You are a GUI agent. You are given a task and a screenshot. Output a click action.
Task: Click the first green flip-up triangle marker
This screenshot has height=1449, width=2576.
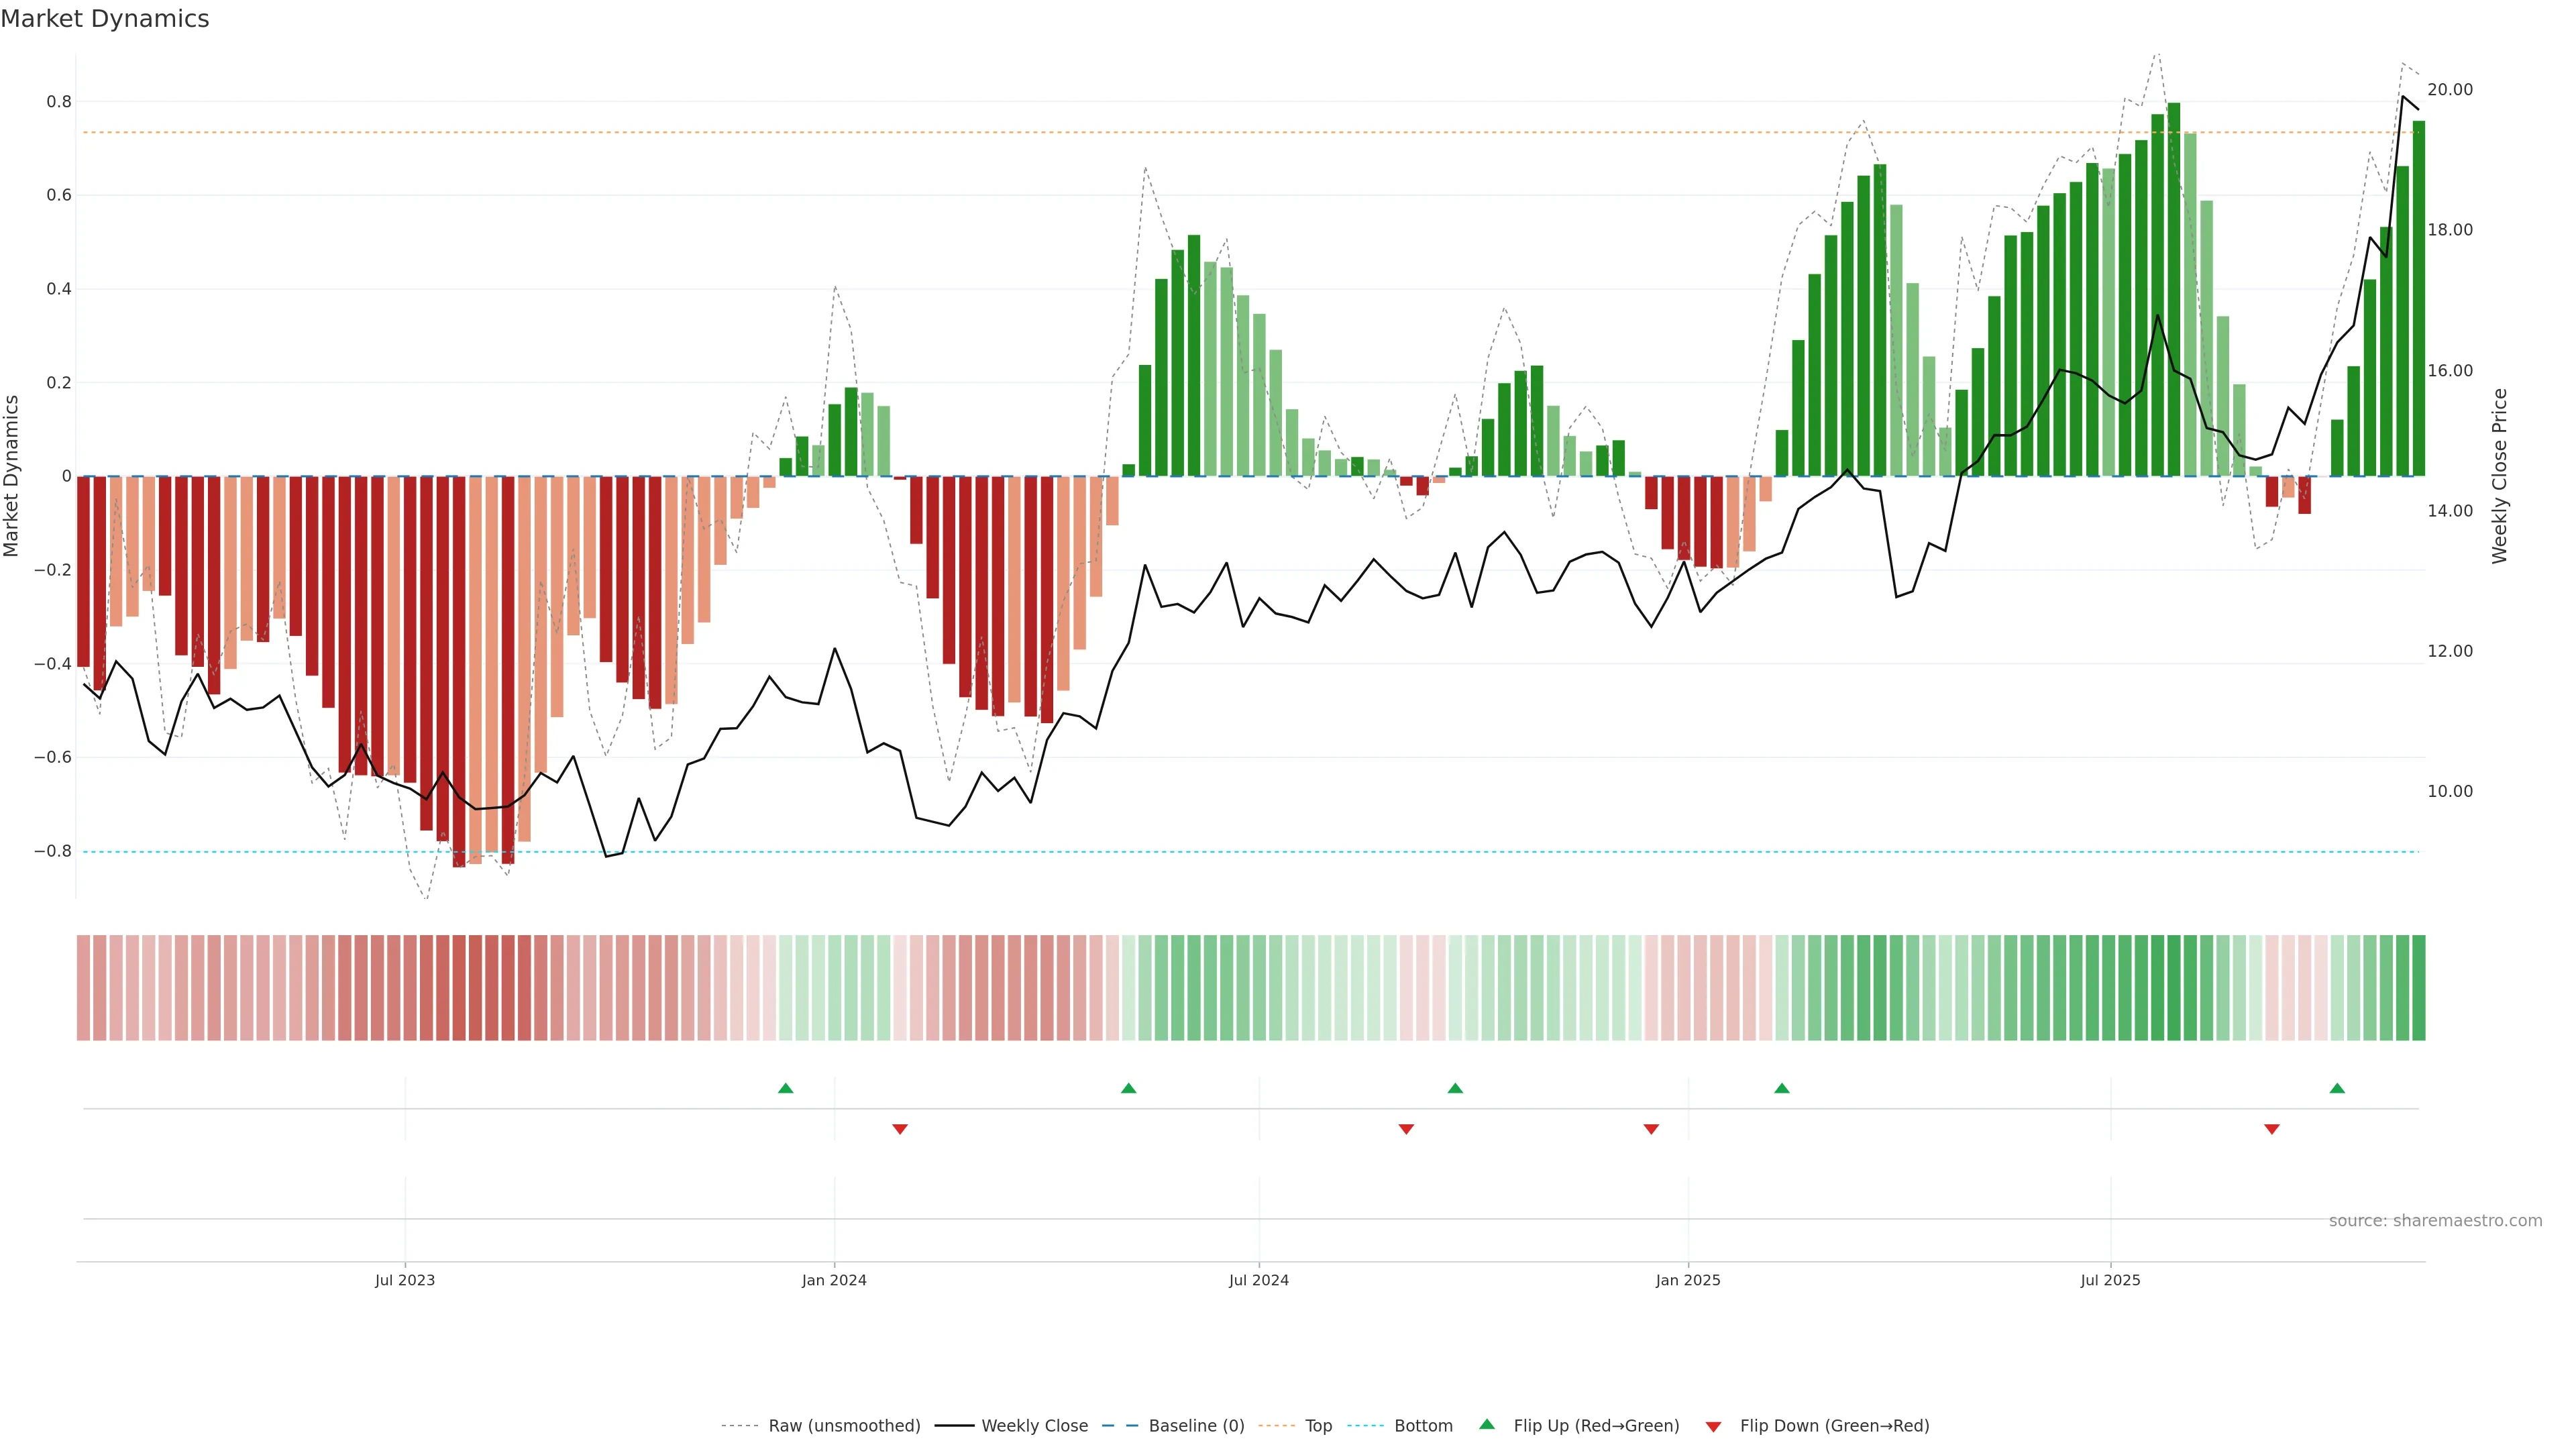pos(785,1088)
